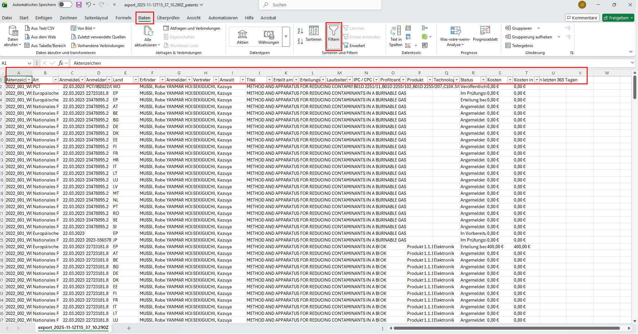Open Customize Quick Access Toolbar dropdown
The width and height of the screenshot is (638, 334).
click(x=114, y=5)
